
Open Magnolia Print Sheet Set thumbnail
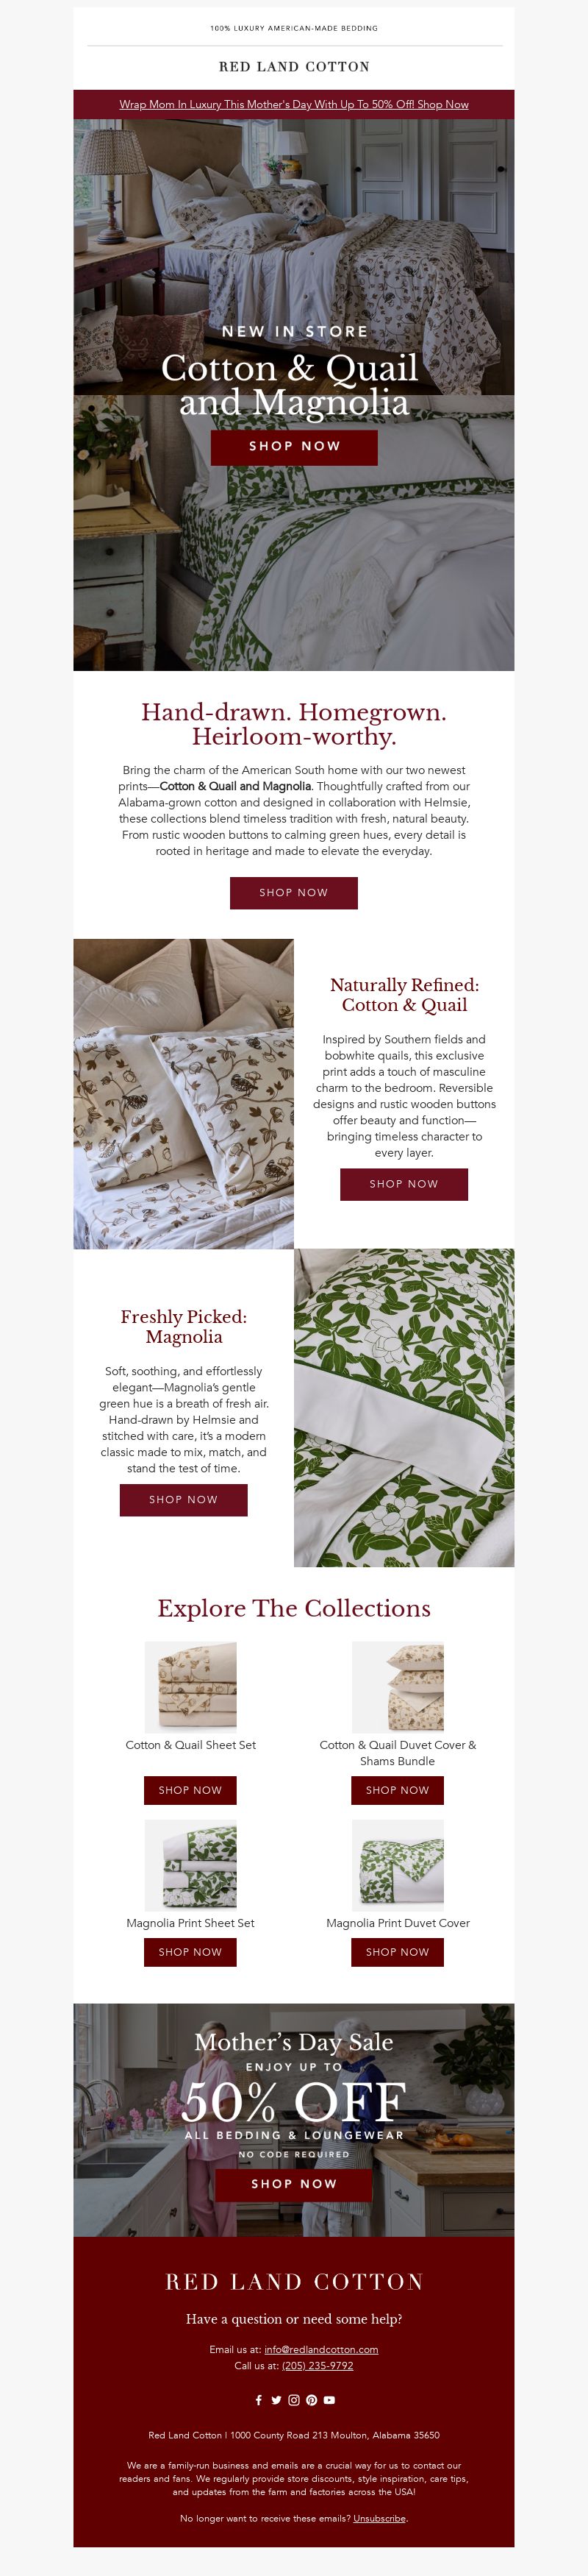pos(190,1865)
